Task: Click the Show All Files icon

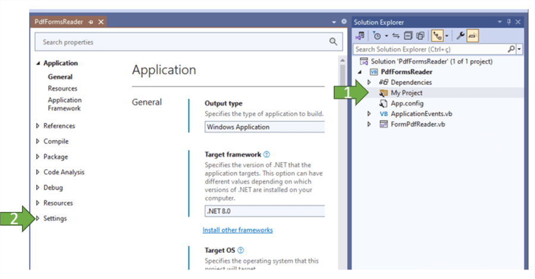Action: (x=420, y=36)
